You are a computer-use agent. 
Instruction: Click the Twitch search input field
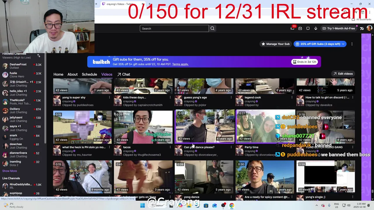174,28
